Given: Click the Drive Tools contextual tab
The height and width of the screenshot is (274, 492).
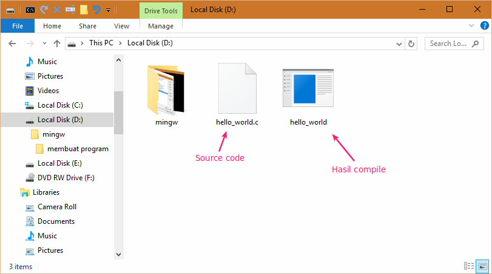Looking at the screenshot, I should (x=161, y=11).
